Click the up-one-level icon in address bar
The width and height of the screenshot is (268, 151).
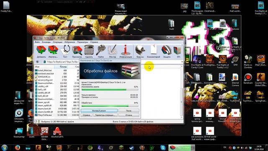point(37,62)
